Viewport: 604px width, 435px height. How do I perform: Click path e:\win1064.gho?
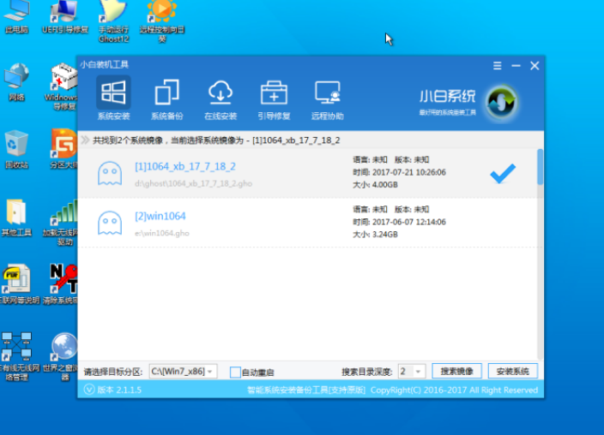click(162, 233)
